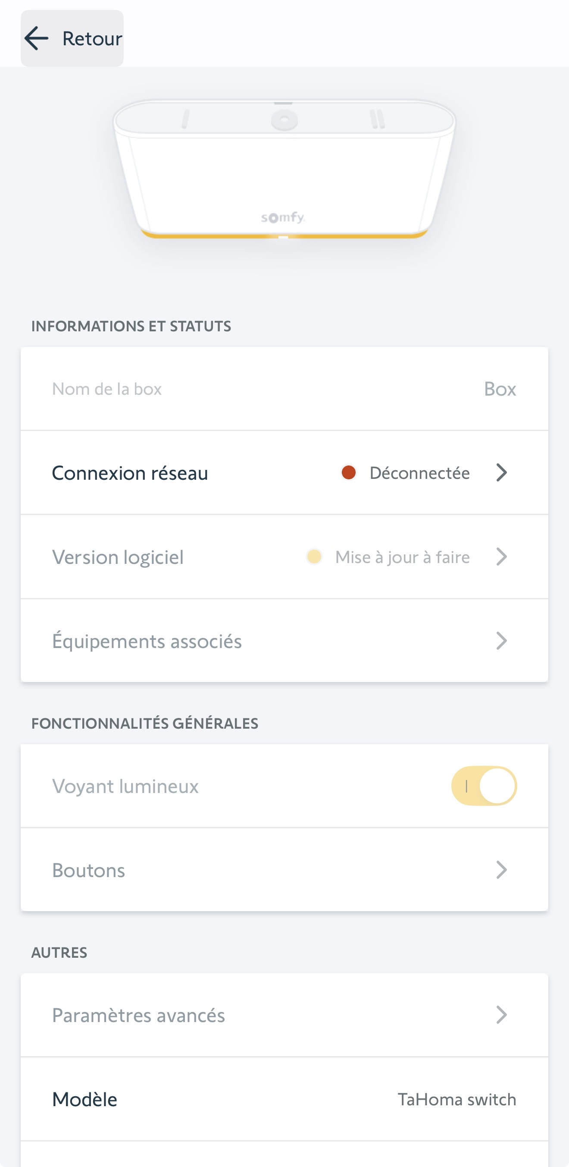This screenshot has height=1167, width=569.
Task: Tap the back arrow icon
Action: tap(37, 38)
